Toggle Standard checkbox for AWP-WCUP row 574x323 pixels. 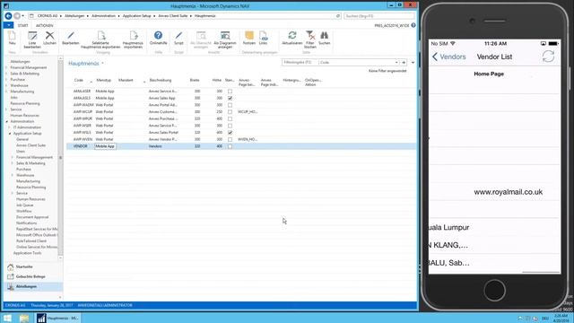pyautogui.click(x=230, y=111)
